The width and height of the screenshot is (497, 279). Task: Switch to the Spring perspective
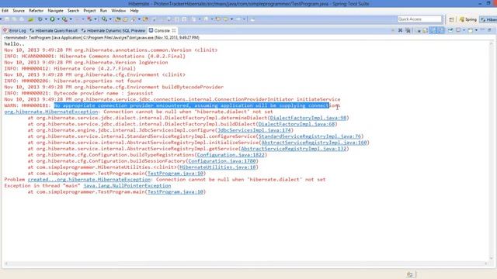467,19
